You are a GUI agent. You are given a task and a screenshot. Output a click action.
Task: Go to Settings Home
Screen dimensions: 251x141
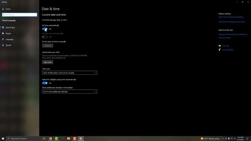pyautogui.click(x=8, y=9)
